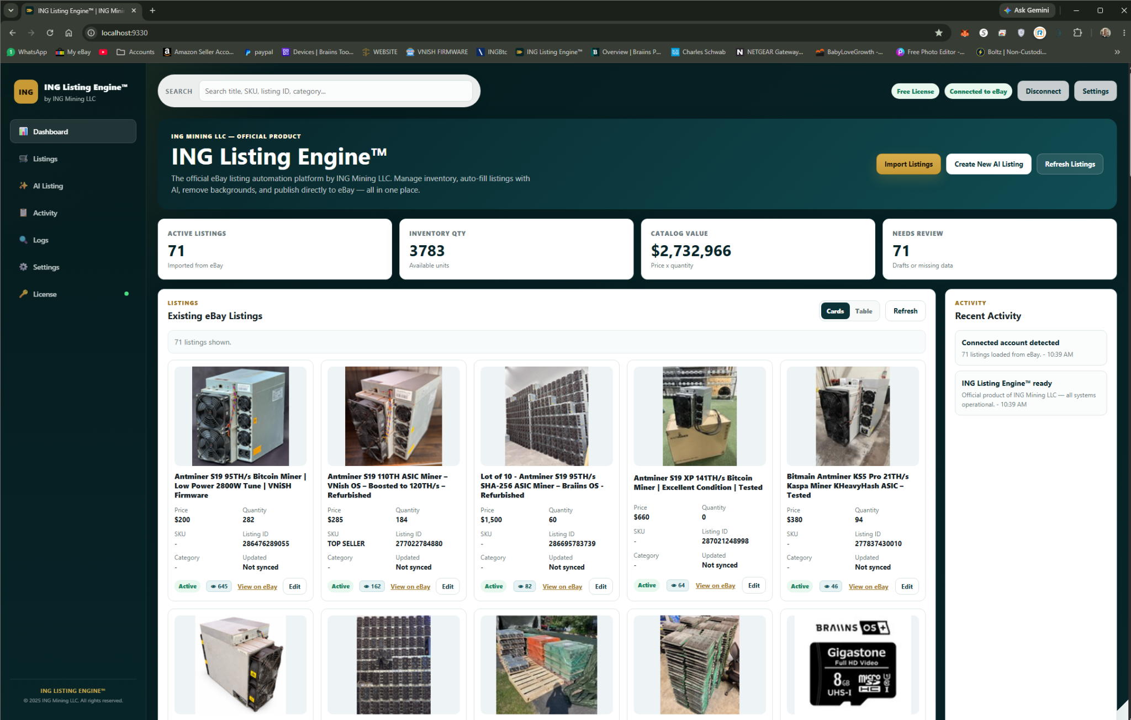View Antminer S19 110TH on eBay
The width and height of the screenshot is (1131, 720).
410,586
